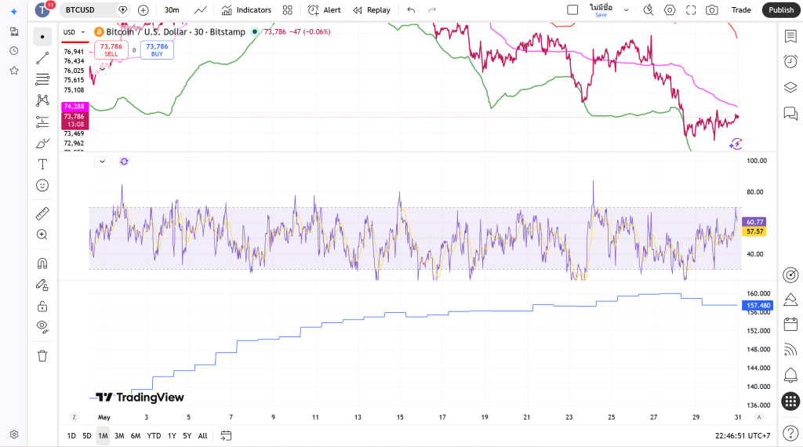Select the All time range
Viewport: 803px width, 447px height.
(203, 436)
